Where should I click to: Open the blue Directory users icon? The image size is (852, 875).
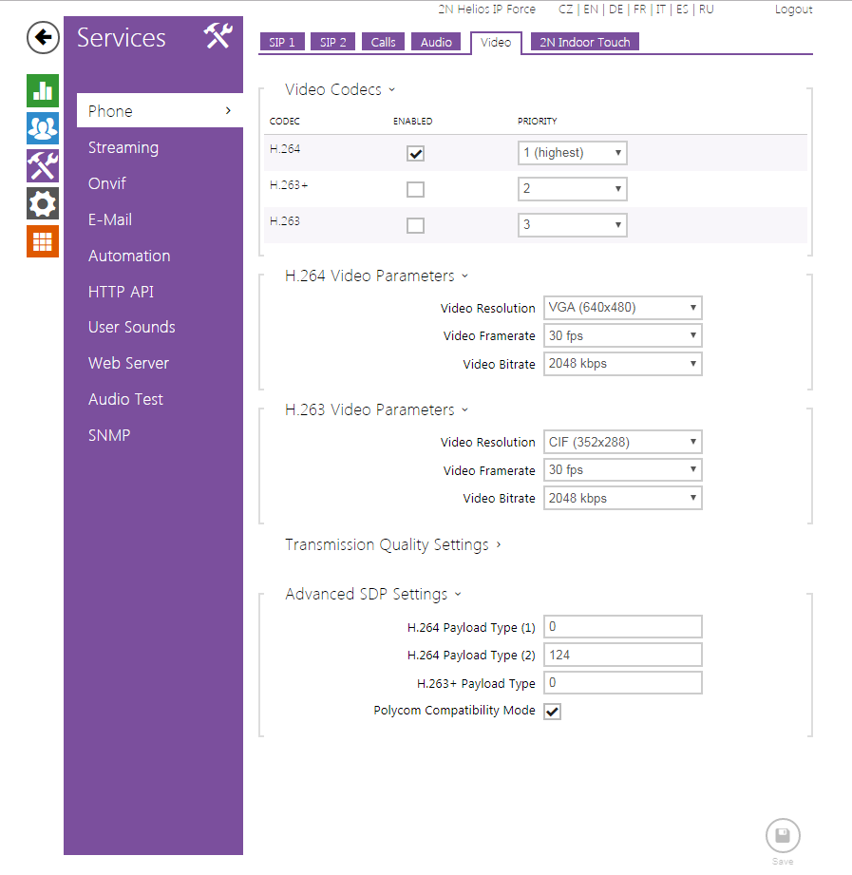[x=43, y=128]
